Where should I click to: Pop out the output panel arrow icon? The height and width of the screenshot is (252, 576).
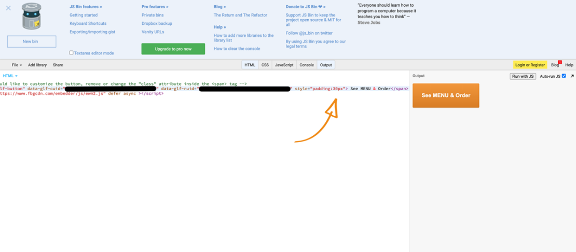point(572,76)
